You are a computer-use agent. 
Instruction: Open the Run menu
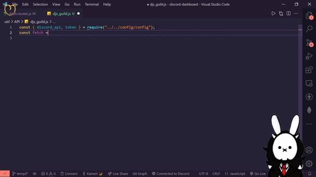tap(77, 4)
